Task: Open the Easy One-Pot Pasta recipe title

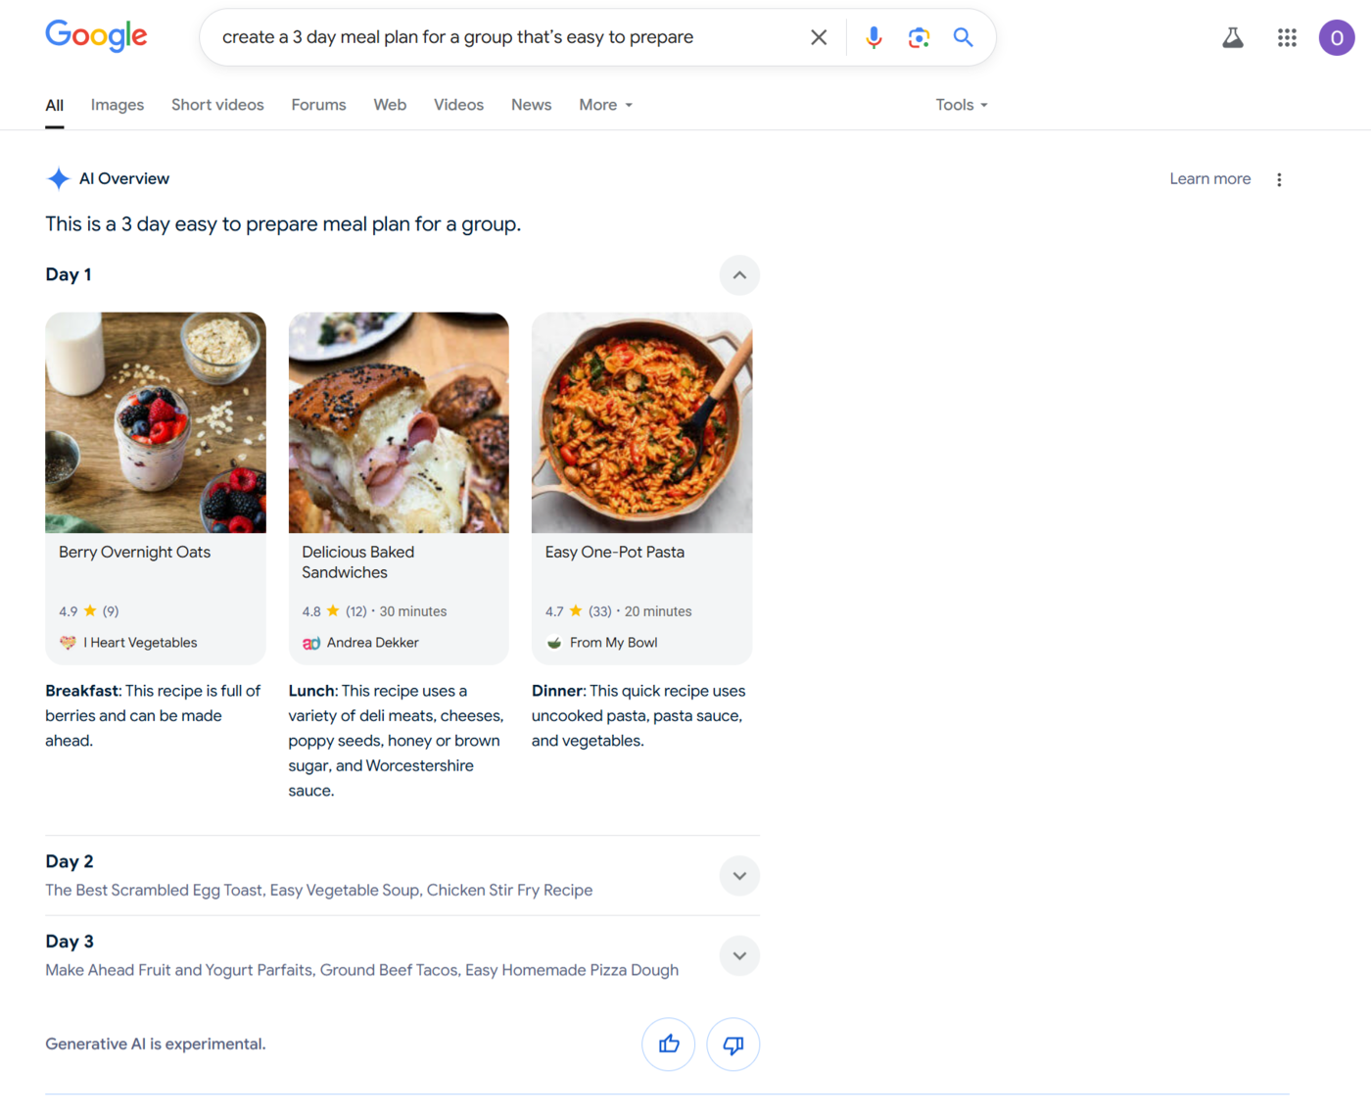Action: [x=614, y=553]
